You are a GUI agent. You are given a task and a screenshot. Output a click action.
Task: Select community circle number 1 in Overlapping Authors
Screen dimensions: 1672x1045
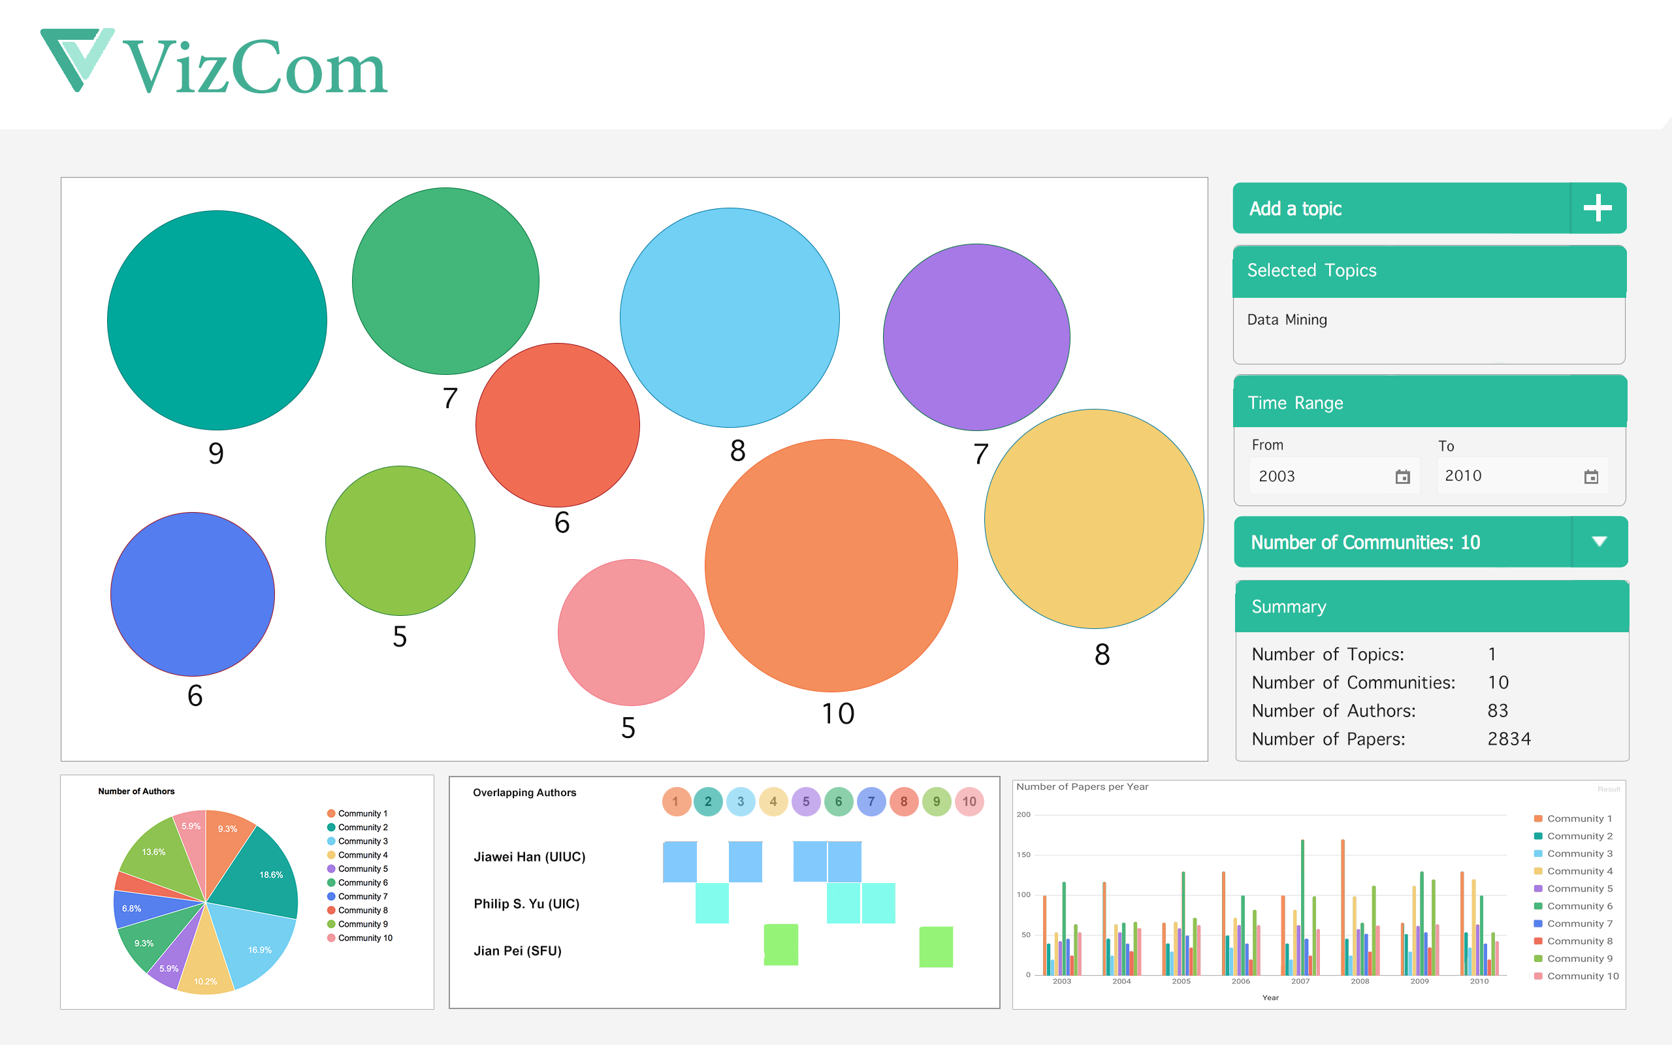pos(676,802)
